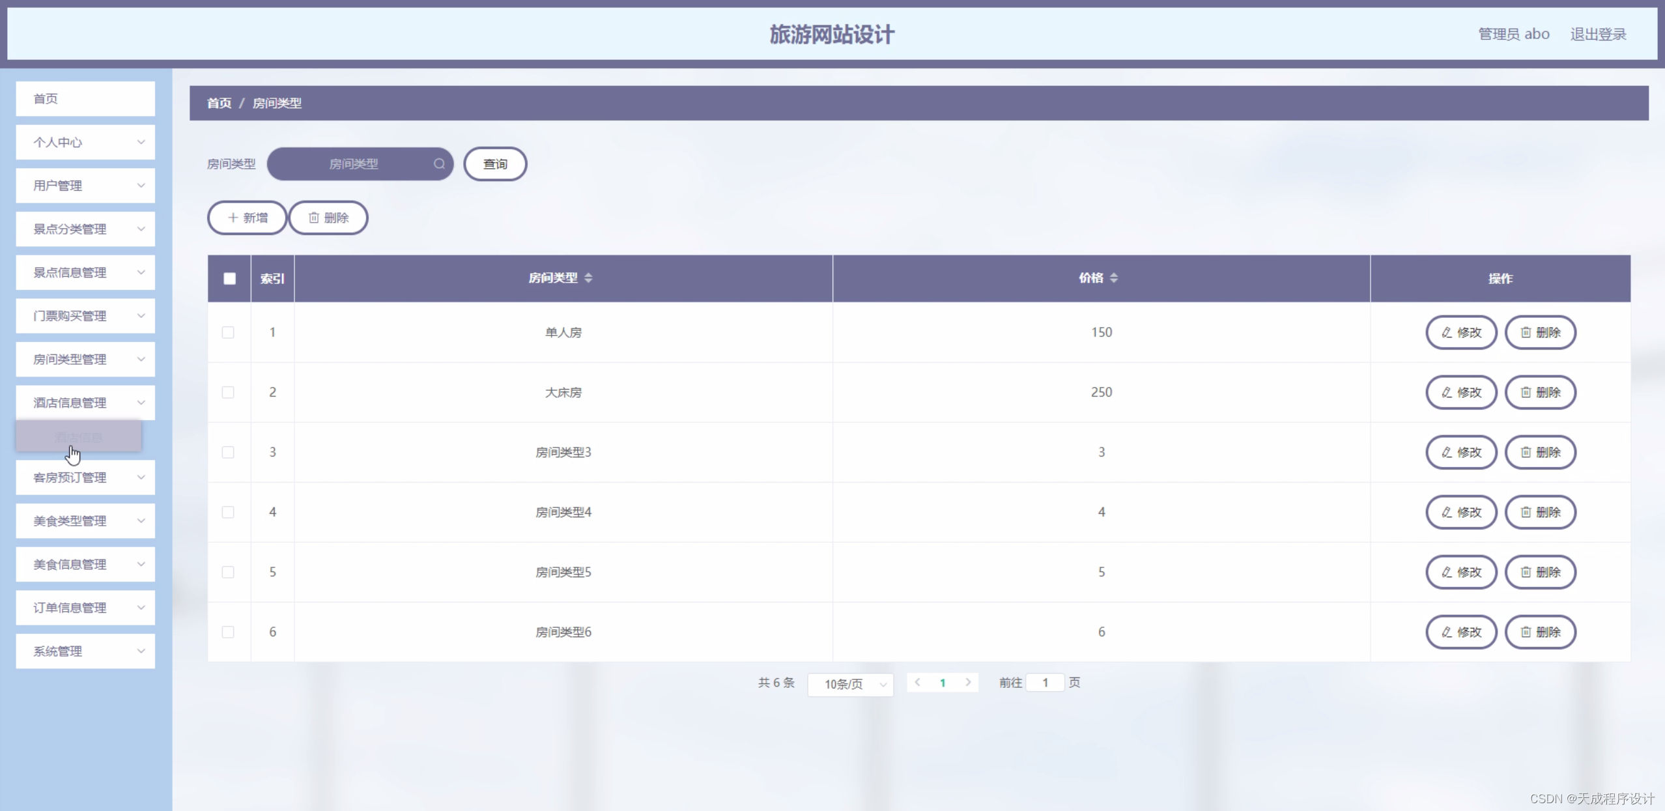
Task: Click the plus 新增 button
Action: tap(247, 218)
